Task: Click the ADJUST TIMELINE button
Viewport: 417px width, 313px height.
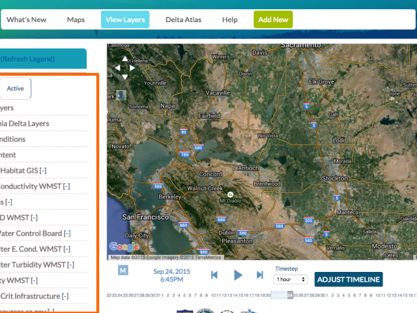Action: (x=349, y=280)
